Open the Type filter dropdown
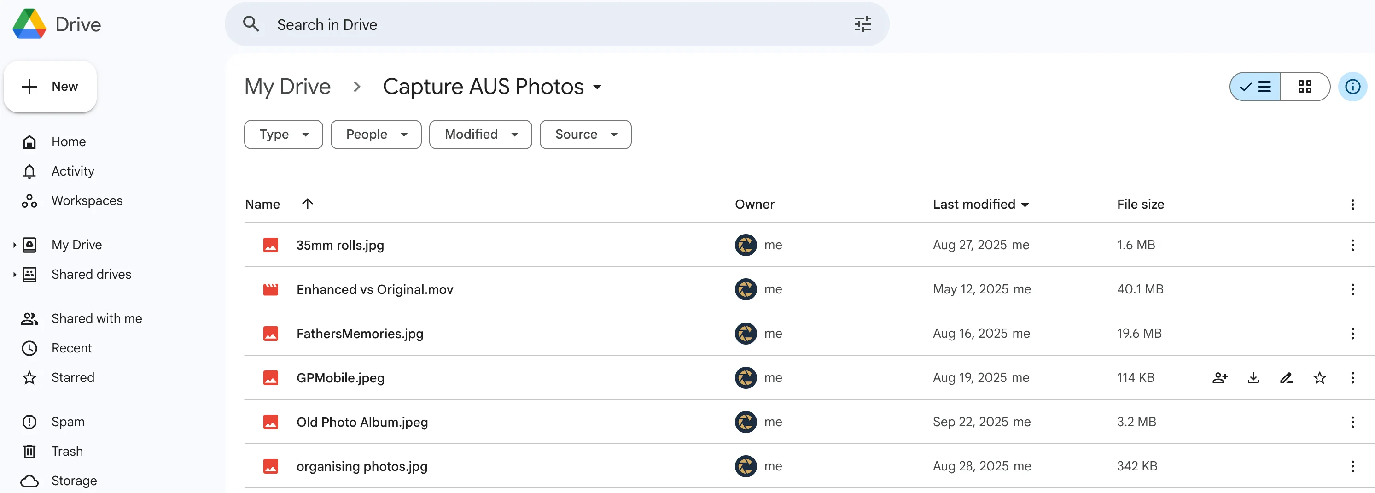This screenshot has height=493, width=1375. [x=284, y=134]
